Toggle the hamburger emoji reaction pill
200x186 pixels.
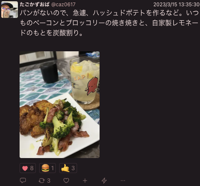47,168
